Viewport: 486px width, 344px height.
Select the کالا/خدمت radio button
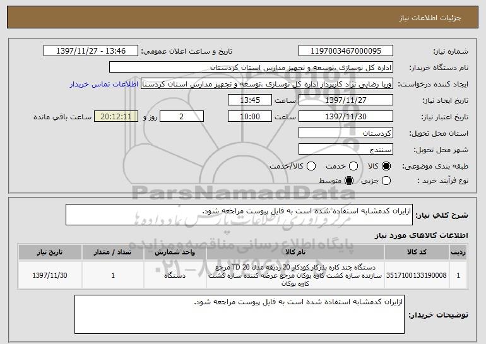[311, 166]
